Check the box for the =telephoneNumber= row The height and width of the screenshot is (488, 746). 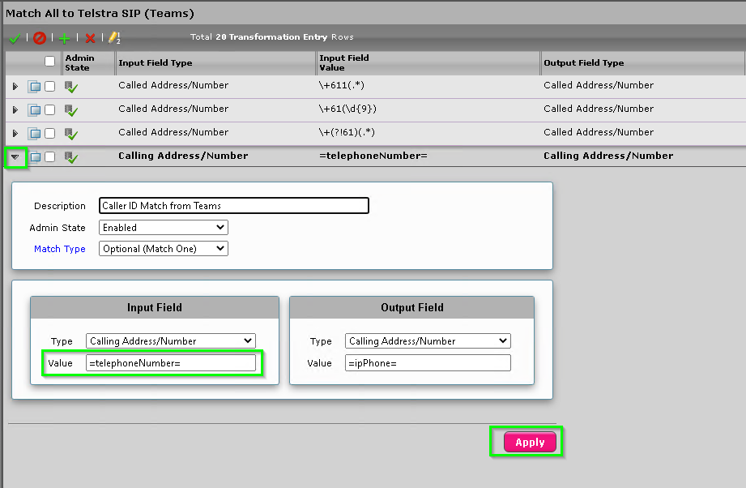point(49,156)
